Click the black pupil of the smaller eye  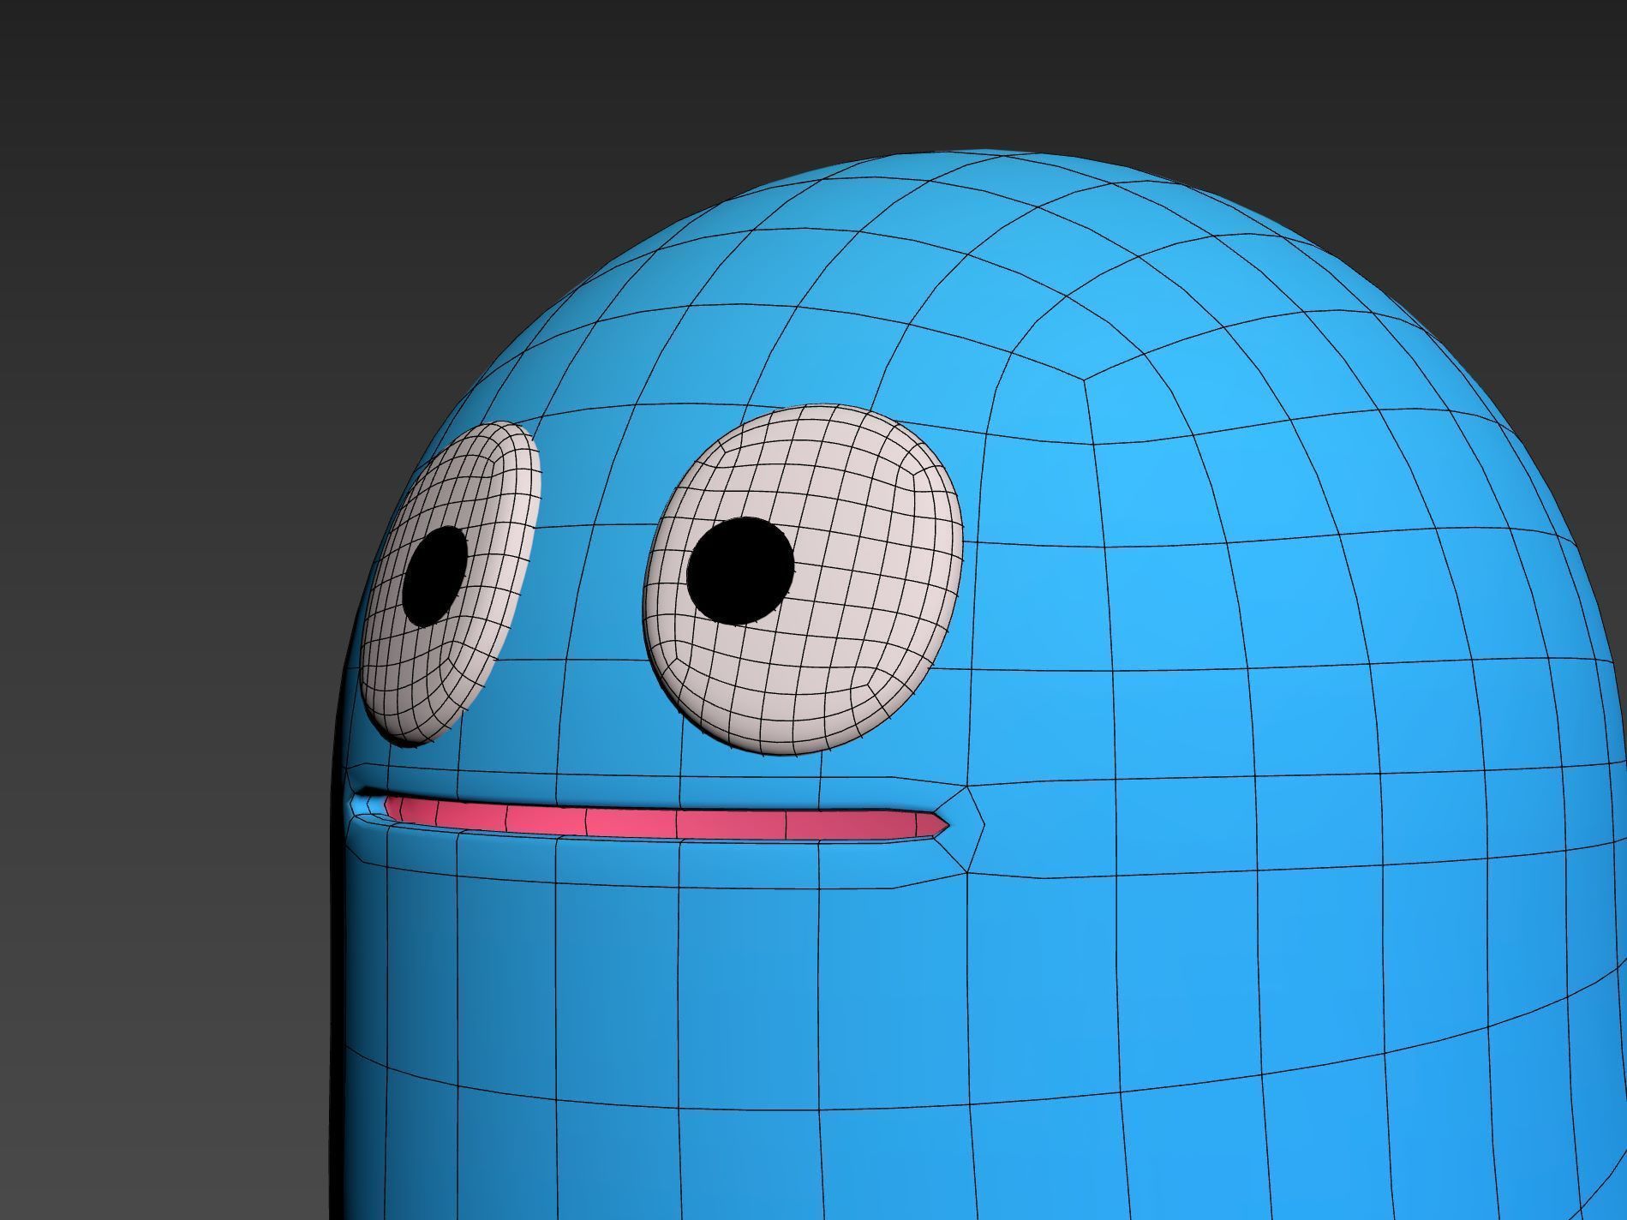point(435,577)
